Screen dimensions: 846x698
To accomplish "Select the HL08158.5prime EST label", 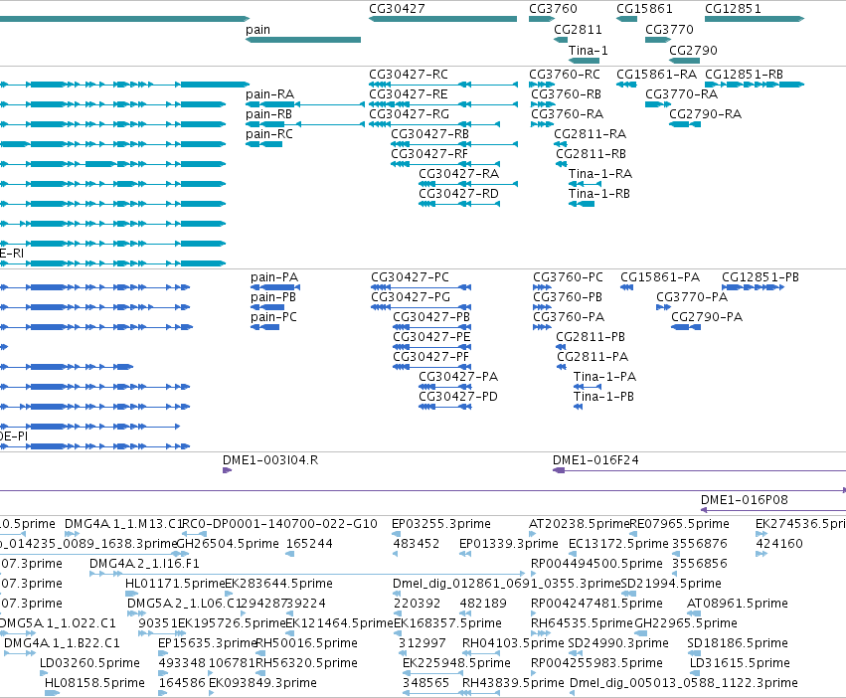I will coord(95,683).
